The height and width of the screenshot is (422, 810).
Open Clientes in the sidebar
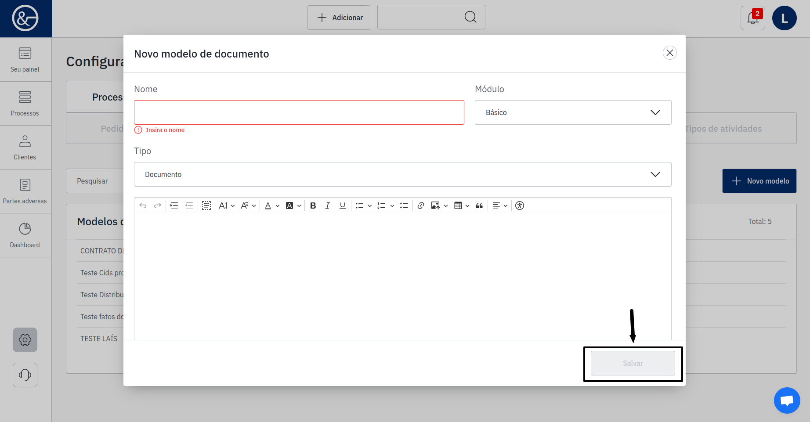[x=25, y=148]
